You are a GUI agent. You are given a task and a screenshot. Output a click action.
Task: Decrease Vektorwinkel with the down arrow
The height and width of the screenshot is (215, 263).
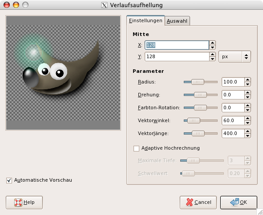click(x=247, y=123)
